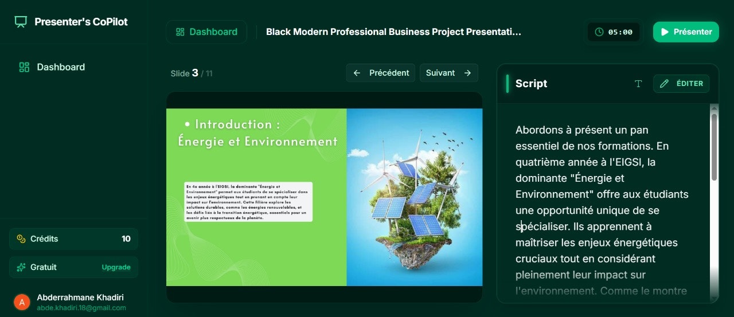Go to previous slide with Précédent
This screenshot has width=734, height=317.
point(381,73)
